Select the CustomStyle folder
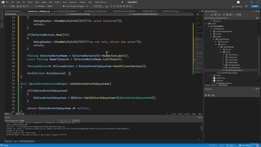 (233, 60)
